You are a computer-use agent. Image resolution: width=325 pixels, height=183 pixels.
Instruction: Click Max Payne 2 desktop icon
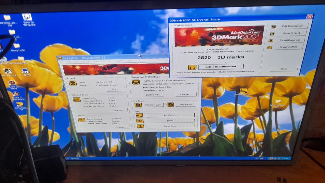point(8,72)
